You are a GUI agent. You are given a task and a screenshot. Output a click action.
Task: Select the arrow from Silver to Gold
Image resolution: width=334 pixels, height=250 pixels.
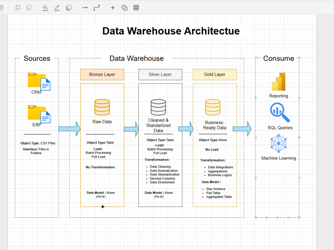tap(186, 129)
